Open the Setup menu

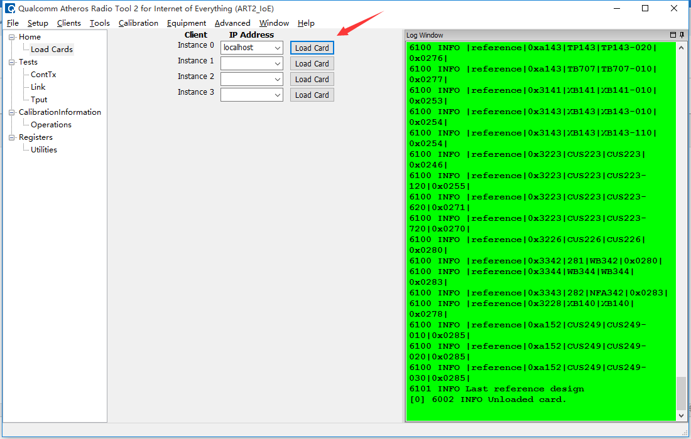coord(38,23)
